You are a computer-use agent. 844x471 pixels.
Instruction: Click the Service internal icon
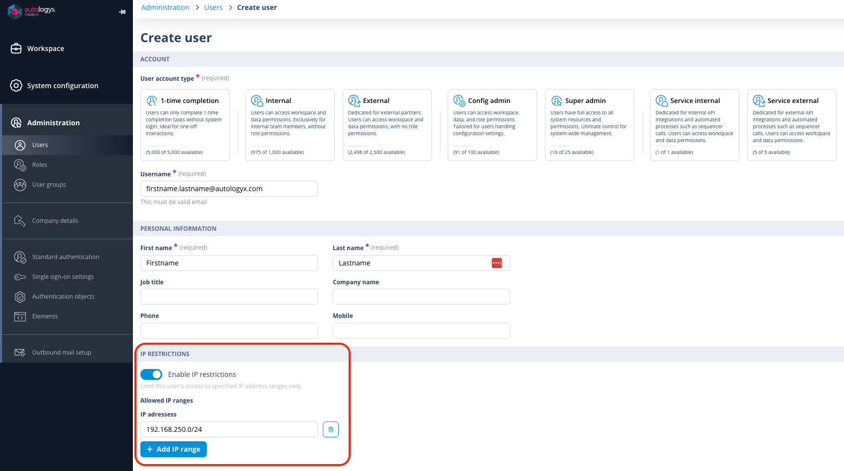click(662, 101)
